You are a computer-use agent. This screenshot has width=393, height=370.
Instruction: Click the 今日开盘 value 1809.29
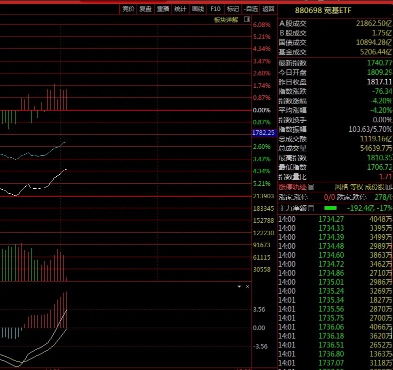pyautogui.click(x=379, y=72)
